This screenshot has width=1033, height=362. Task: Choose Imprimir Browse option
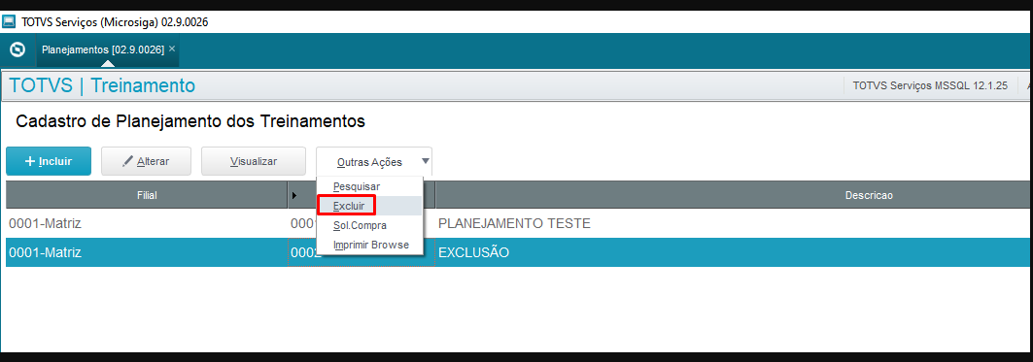point(369,245)
